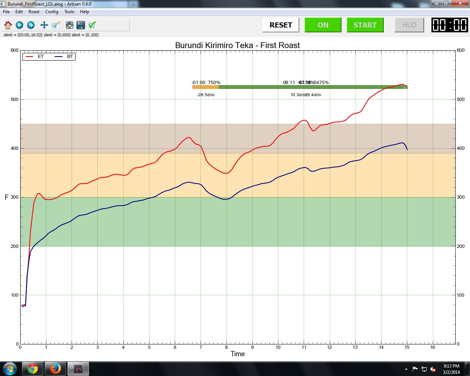The image size is (470, 376).
Task: Click the green START button
Action: click(x=365, y=25)
